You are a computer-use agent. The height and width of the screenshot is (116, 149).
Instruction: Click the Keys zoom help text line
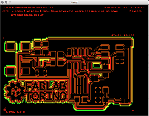pyautogui.click(x=60, y=11)
